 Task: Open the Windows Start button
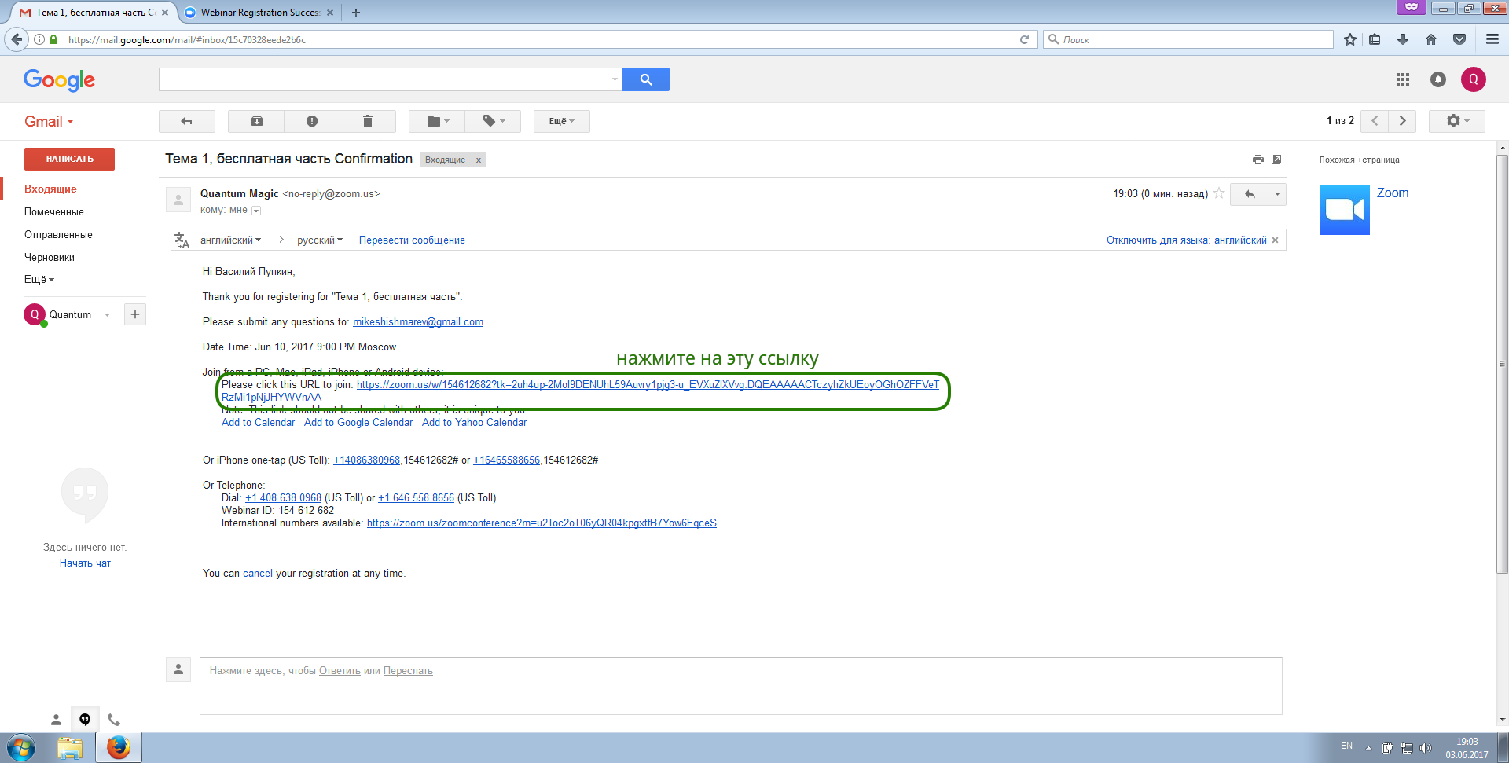click(21, 747)
